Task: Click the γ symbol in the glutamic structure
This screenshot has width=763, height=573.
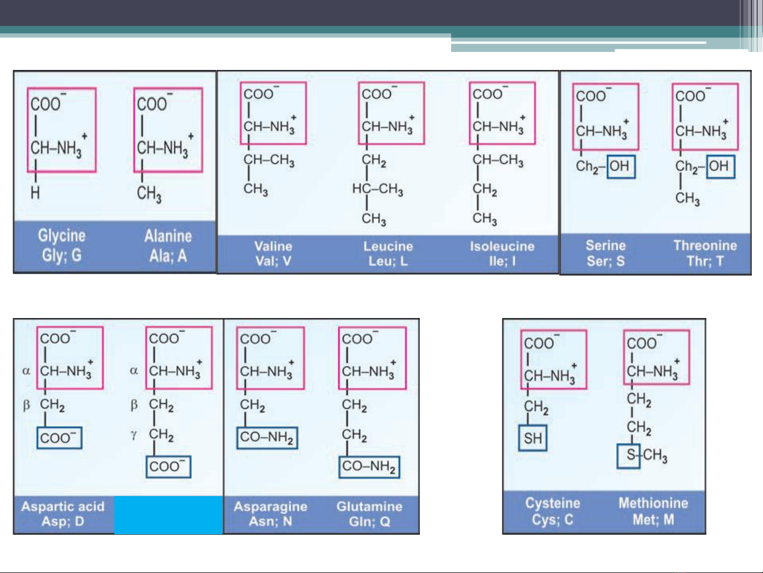Action: tap(133, 435)
